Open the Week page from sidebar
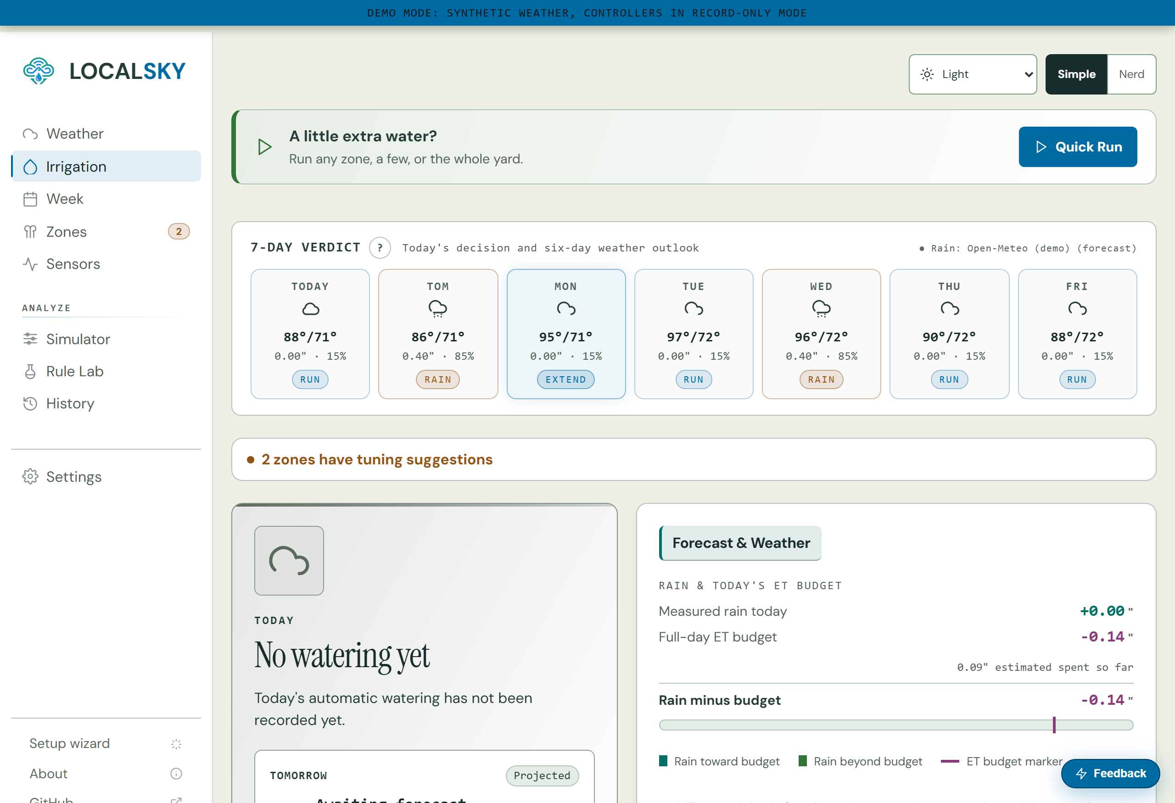 tap(106, 199)
